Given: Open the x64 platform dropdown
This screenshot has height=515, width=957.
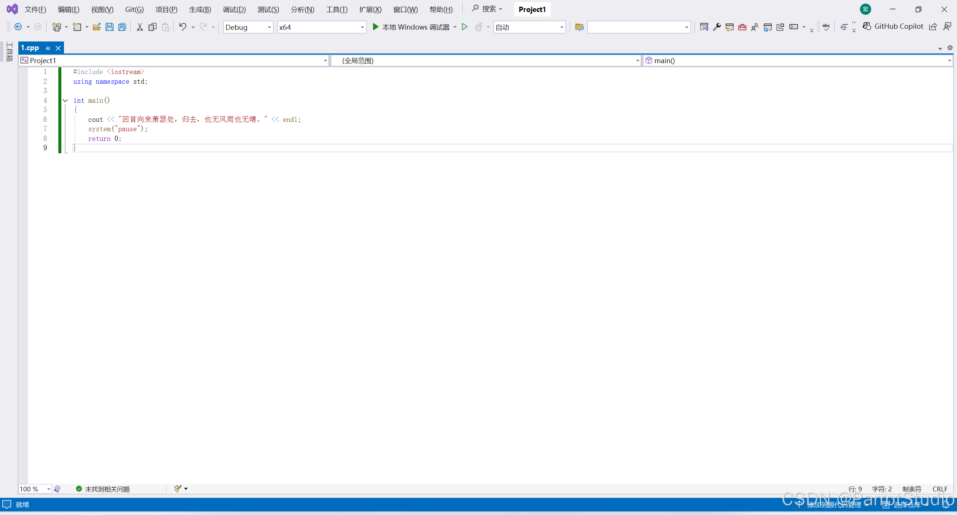Looking at the screenshot, I should click(322, 27).
